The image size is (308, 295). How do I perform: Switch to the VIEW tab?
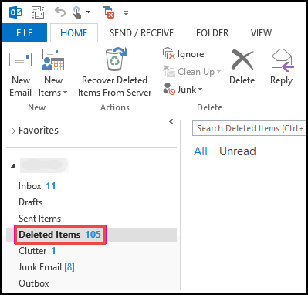point(261,33)
